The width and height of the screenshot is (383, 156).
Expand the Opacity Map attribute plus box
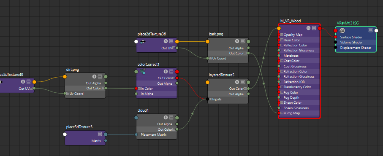pos(282,35)
